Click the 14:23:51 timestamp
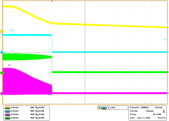Screen dimensions: 169x121 point(161,118)
